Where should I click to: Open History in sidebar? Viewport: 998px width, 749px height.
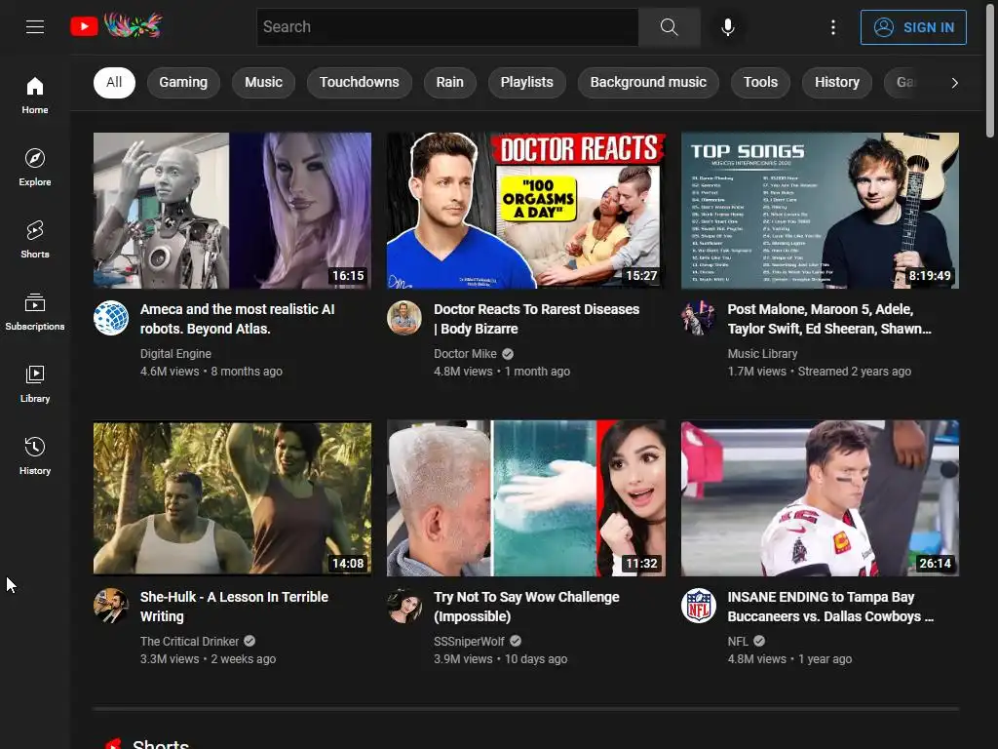(x=35, y=456)
